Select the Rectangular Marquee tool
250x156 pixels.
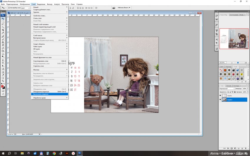tap(3, 21)
